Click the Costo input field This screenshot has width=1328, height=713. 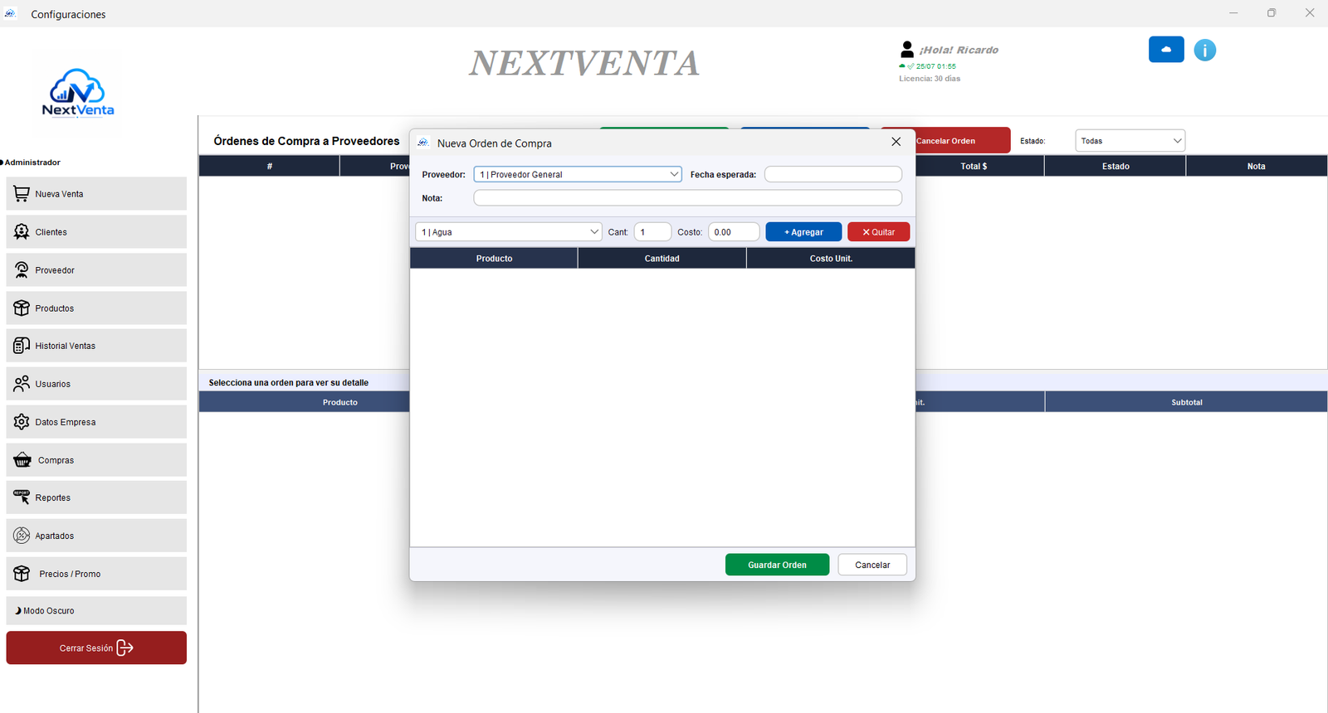[x=734, y=232]
